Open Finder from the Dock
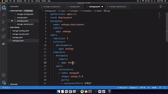Viewport: 168px width, 94px height. tap(59, 91)
